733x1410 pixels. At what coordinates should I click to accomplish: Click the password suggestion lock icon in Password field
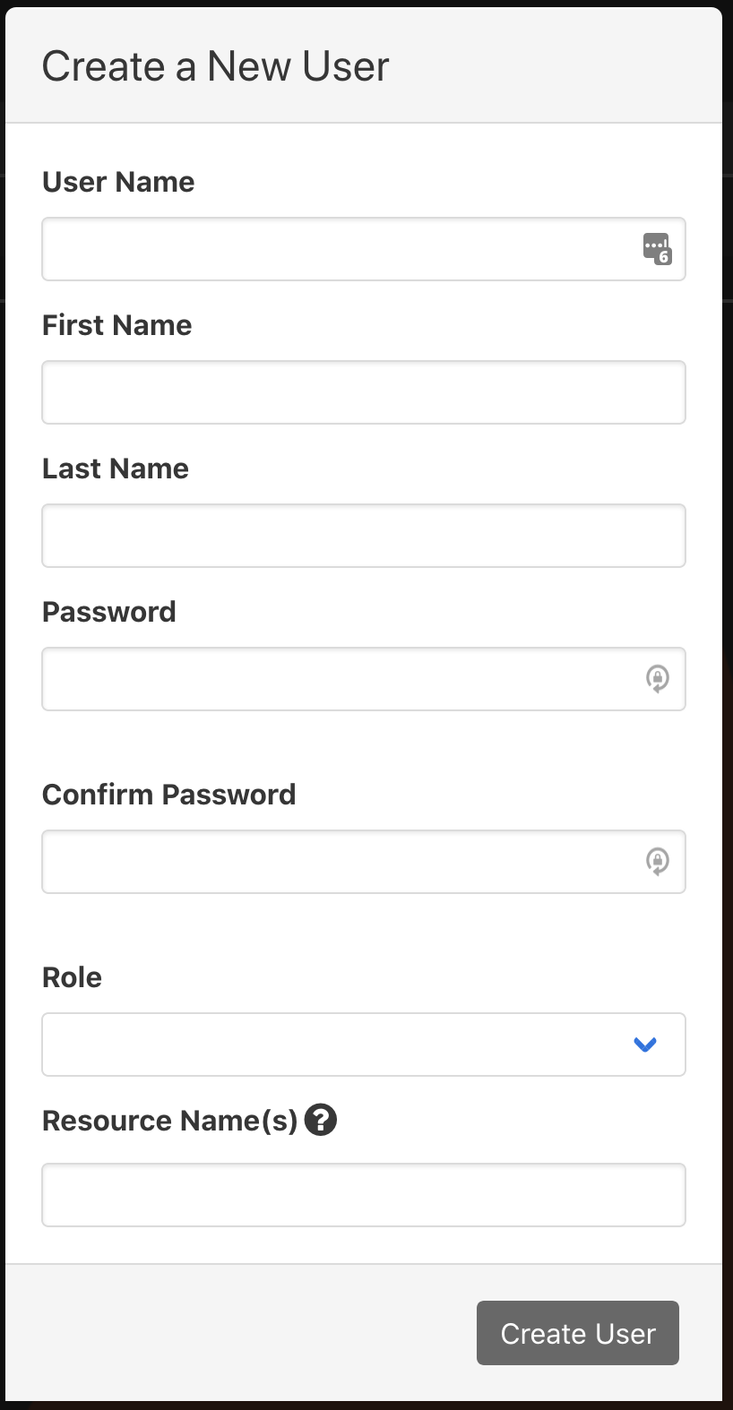click(657, 679)
